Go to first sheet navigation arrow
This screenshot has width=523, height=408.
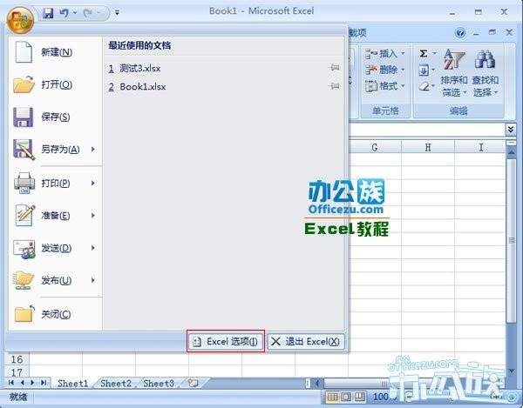(x=11, y=383)
